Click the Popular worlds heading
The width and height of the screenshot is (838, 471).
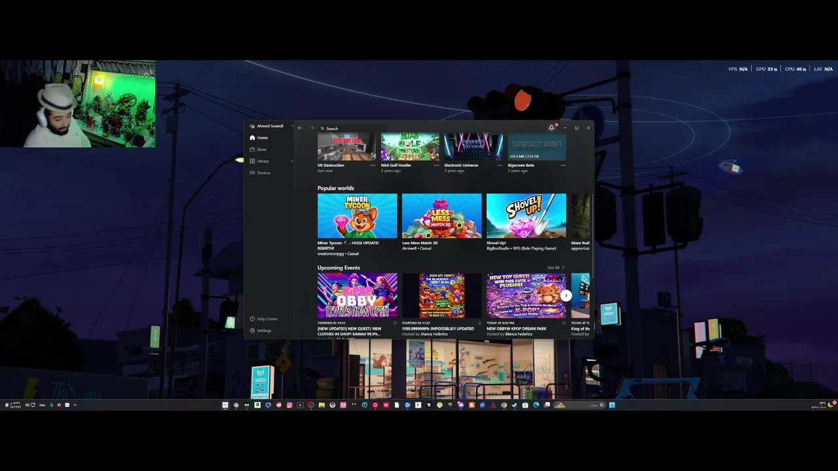click(x=336, y=188)
